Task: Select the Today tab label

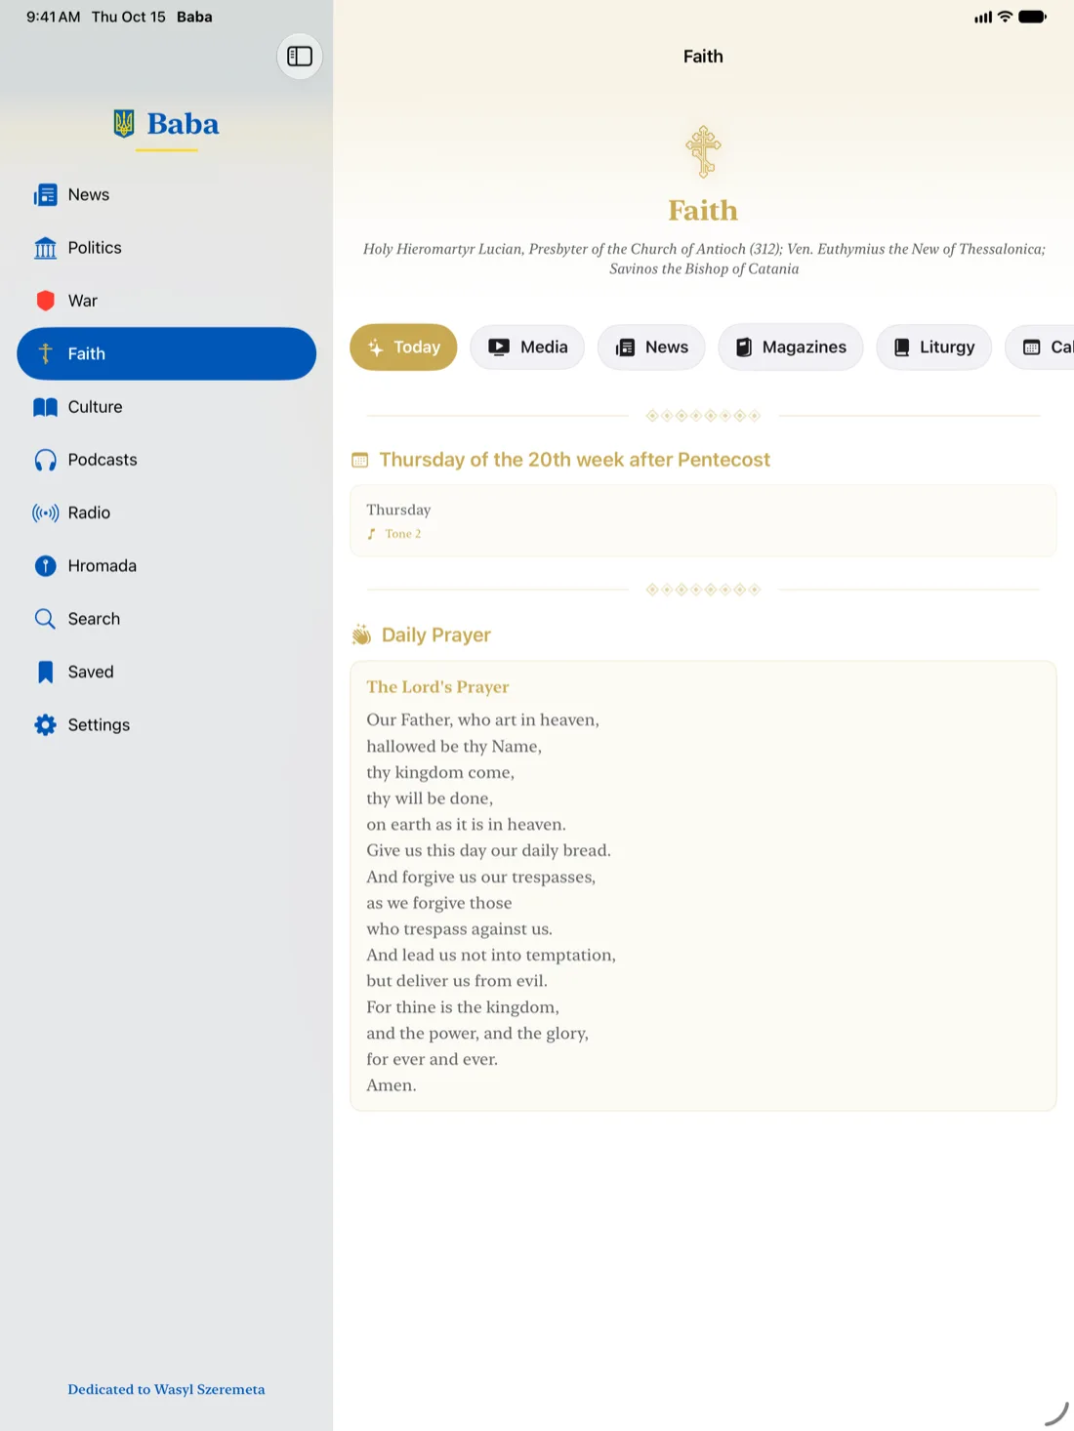Action: tap(417, 347)
